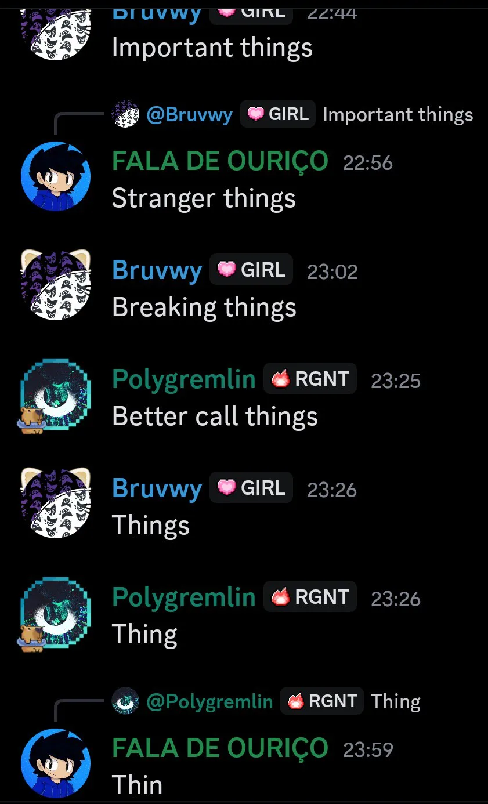This screenshot has width=488, height=804.
Task: Open FALA DE OURIÇO avatar at 22:56 message
Action: pyautogui.click(x=56, y=176)
